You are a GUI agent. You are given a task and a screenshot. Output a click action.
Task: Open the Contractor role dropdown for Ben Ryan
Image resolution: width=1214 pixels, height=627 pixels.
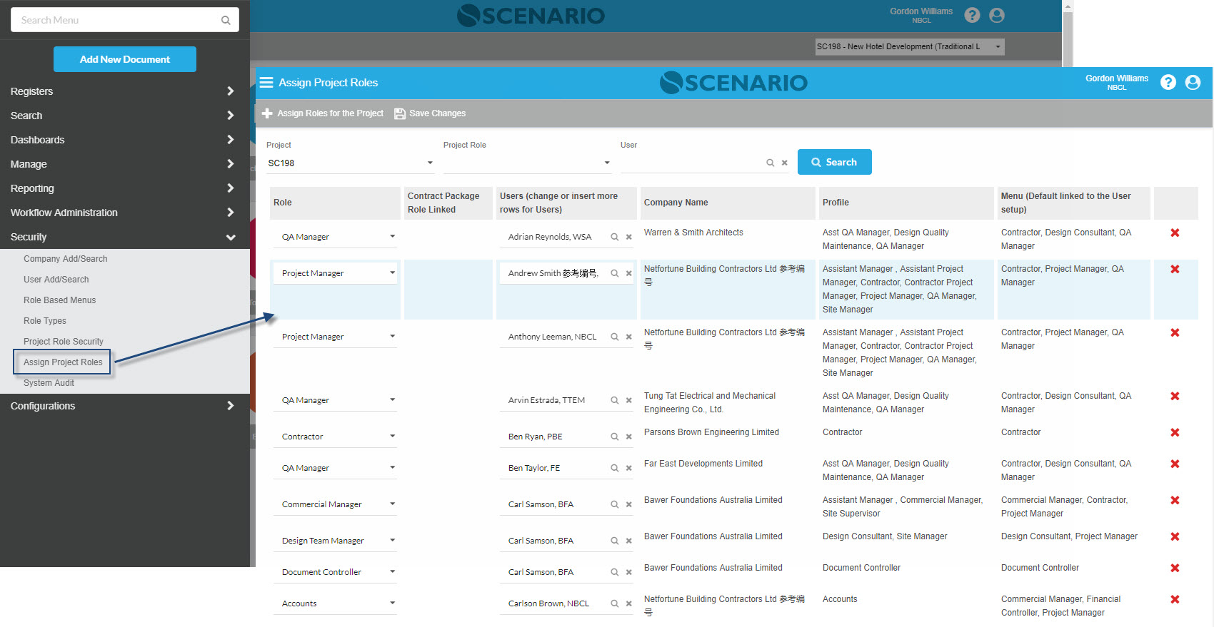pos(336,437)
